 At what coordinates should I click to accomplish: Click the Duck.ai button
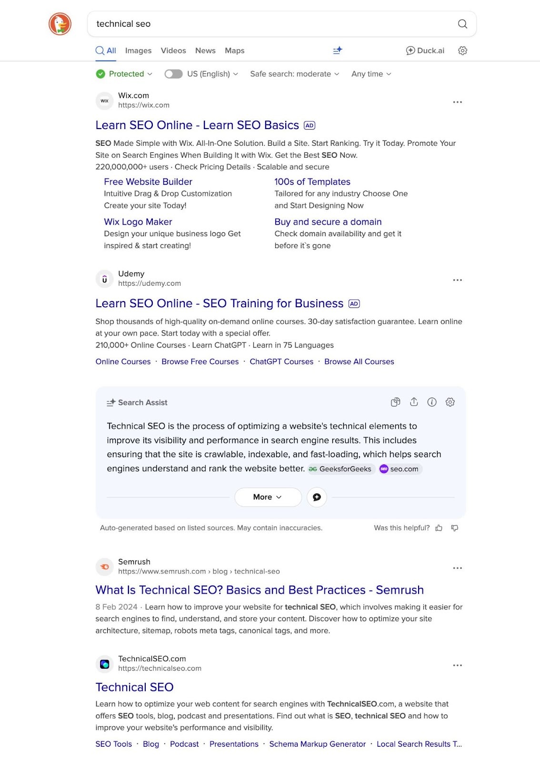(x=425, y=50)
